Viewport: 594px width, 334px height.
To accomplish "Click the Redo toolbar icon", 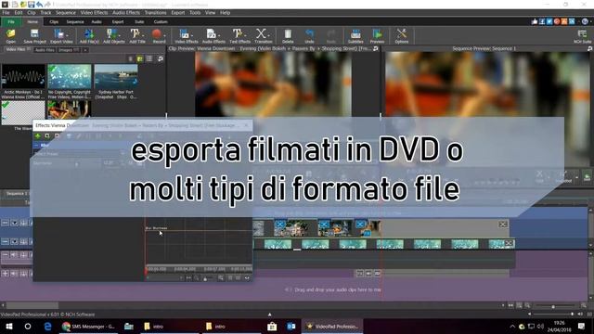I will coord(331,36).
